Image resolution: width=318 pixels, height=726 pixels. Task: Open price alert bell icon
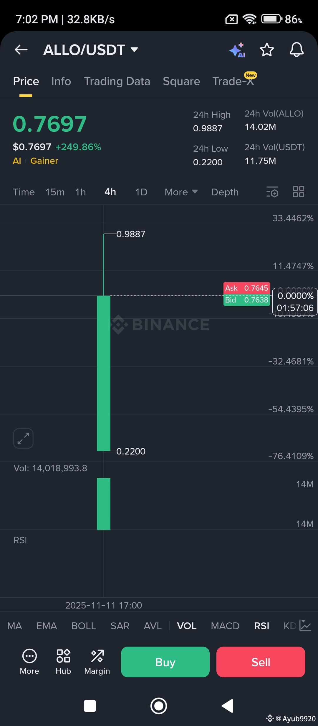click(x=297, y=50)
